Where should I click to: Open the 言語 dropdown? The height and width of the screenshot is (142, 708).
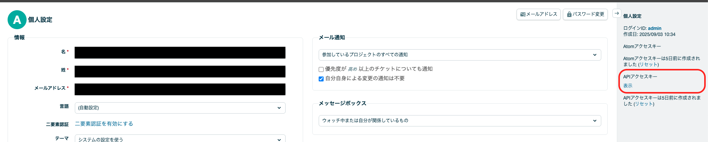point(180,108)
